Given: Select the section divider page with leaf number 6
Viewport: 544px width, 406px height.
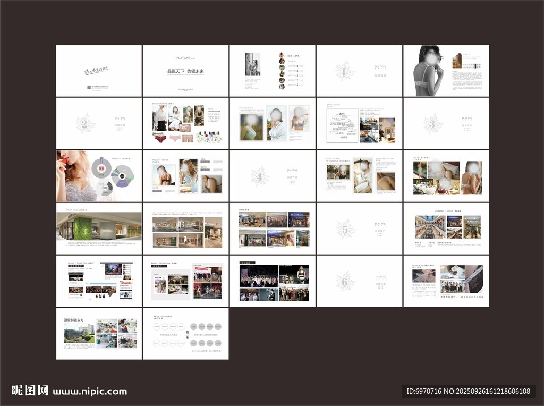Looking at the screenshot, I should [360, 281].
